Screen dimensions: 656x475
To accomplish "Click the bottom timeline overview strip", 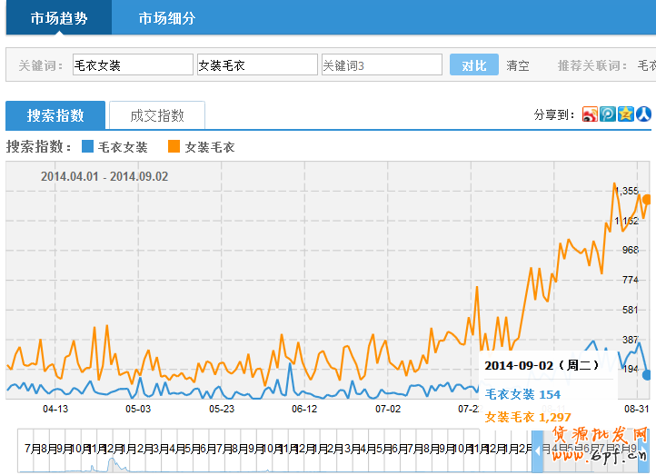I will pyautogui.click(x=273, y=450).
